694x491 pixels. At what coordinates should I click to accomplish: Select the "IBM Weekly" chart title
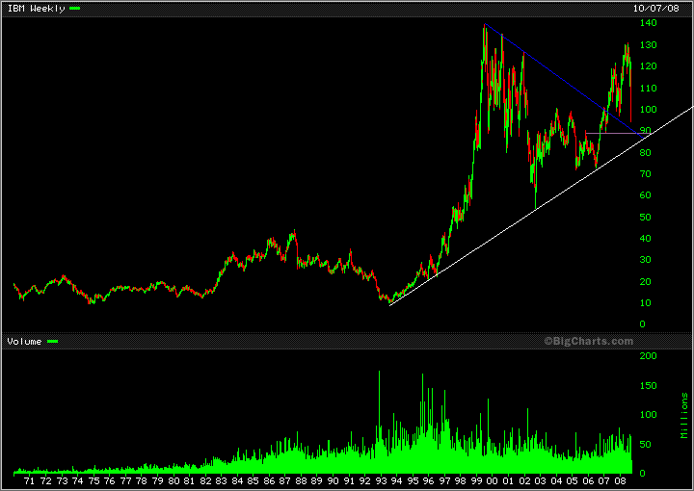pos(37,9)
